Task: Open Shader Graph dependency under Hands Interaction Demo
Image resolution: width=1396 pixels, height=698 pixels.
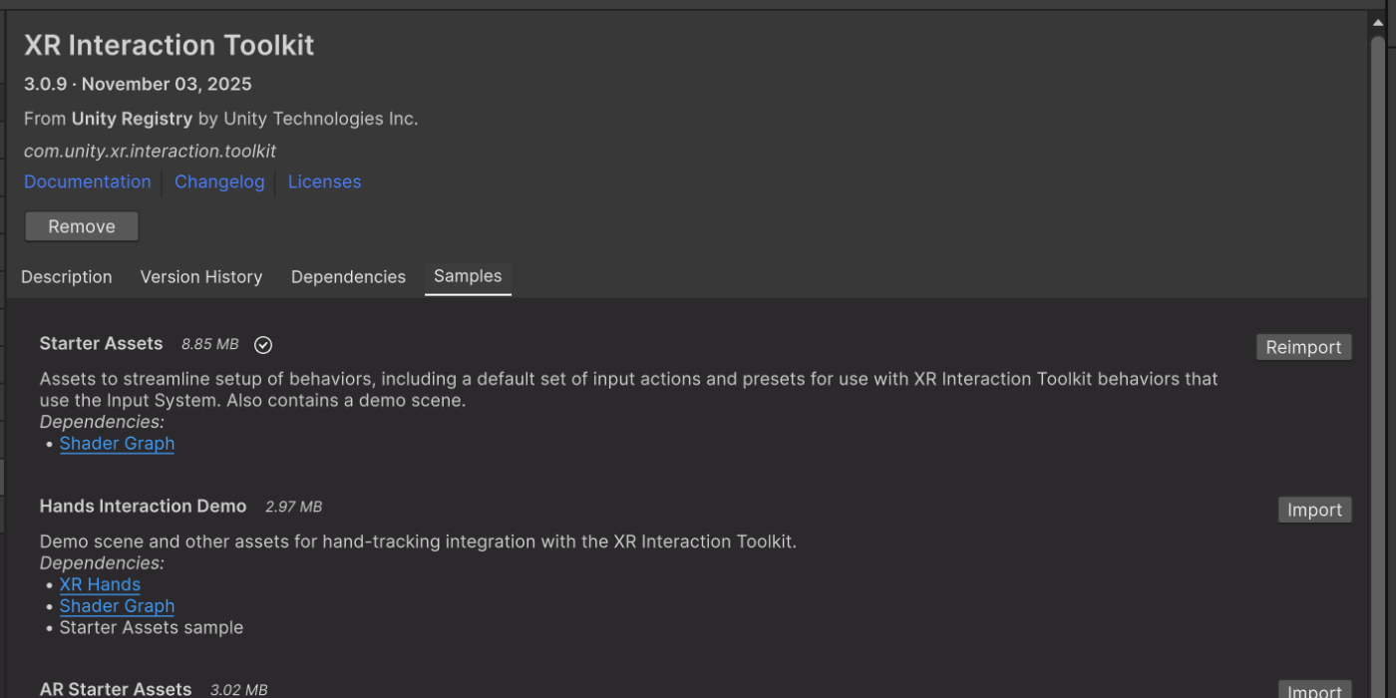Action: [117, 606]
